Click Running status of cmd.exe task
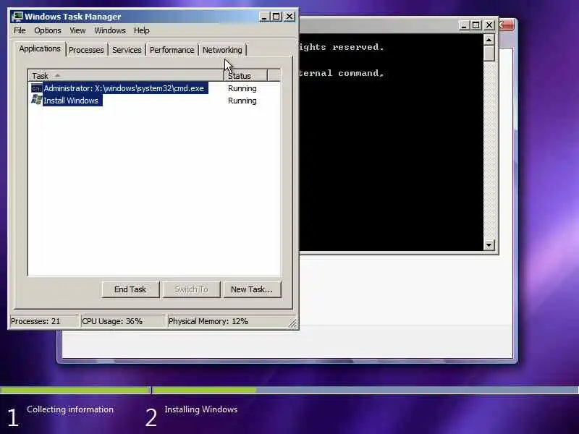 [242, 88]
